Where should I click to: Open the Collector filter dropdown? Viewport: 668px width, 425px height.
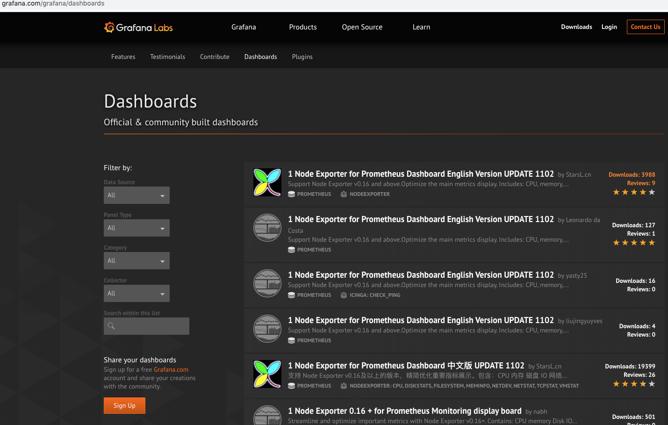click(x=136, y=293)
